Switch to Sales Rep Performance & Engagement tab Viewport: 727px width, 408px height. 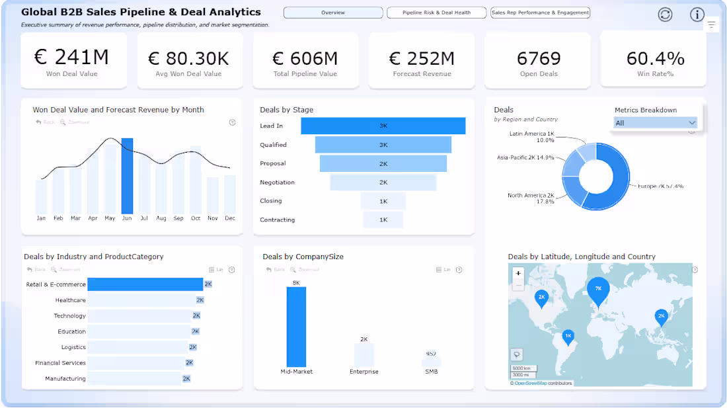[x=540, y=12]
